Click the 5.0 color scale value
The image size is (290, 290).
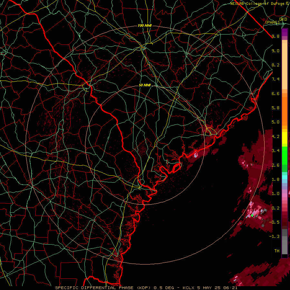(x=275, y=122)
